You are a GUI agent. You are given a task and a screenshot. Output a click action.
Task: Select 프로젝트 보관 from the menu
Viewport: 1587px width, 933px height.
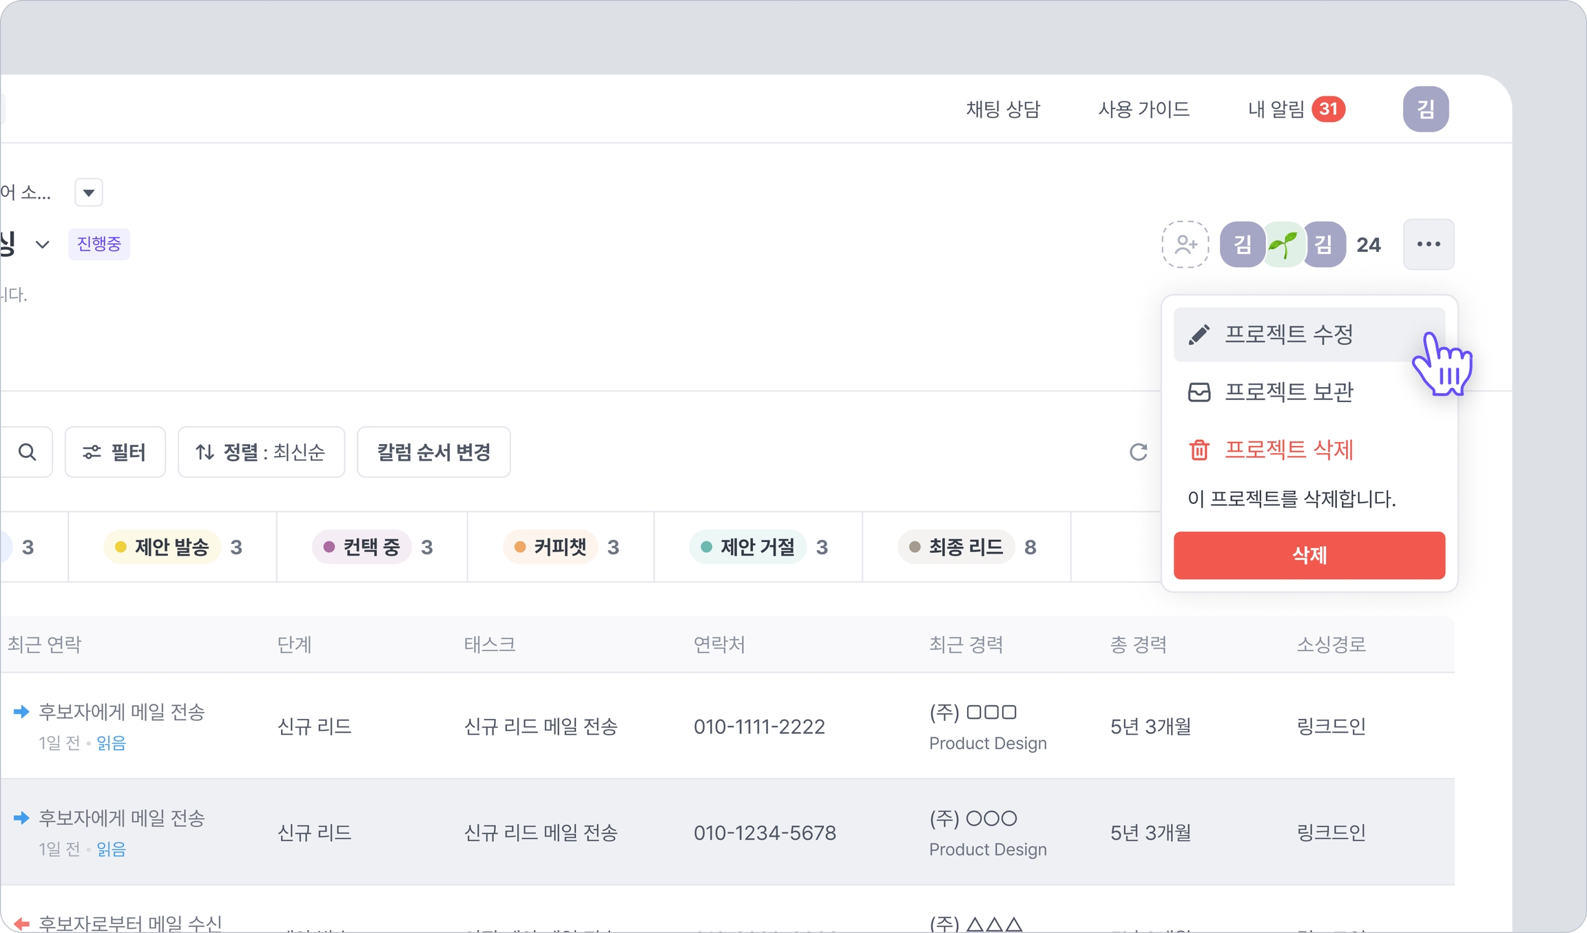pyautogui.click(x=1288, y=392)
